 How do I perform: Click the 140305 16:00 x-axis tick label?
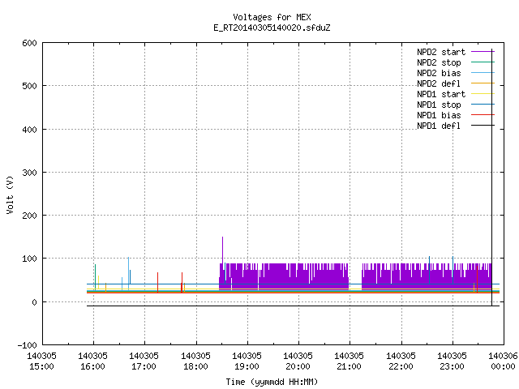coord(93,361)
